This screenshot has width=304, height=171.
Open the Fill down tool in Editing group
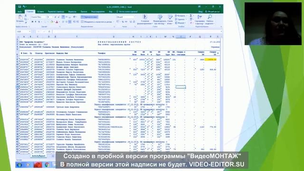coord(191,19)
